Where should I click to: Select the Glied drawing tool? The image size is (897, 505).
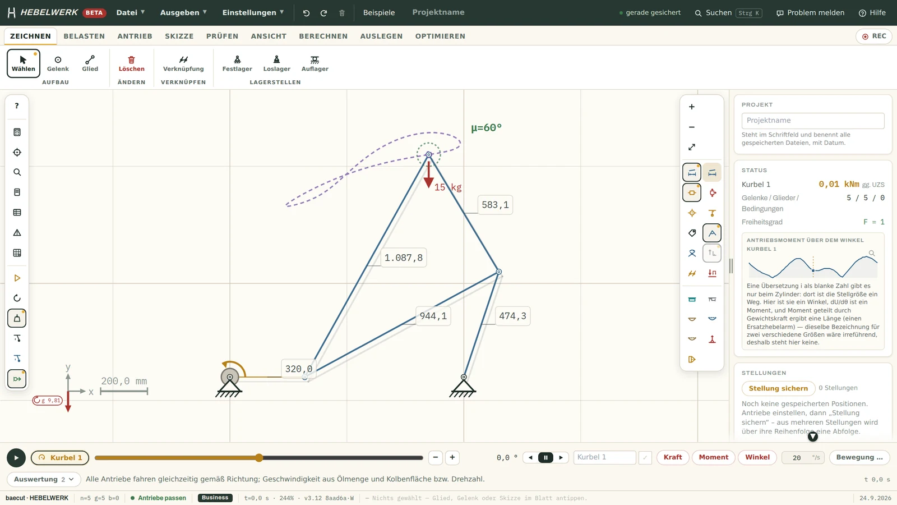click(90, 63)
